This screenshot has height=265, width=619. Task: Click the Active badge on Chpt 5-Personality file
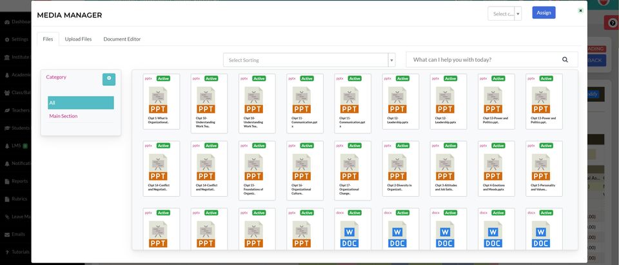(546, 146)
